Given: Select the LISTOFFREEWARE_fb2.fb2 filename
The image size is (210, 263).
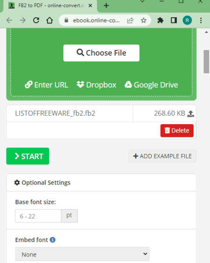Looking at the screenshot, I should (x=55, y=114).
